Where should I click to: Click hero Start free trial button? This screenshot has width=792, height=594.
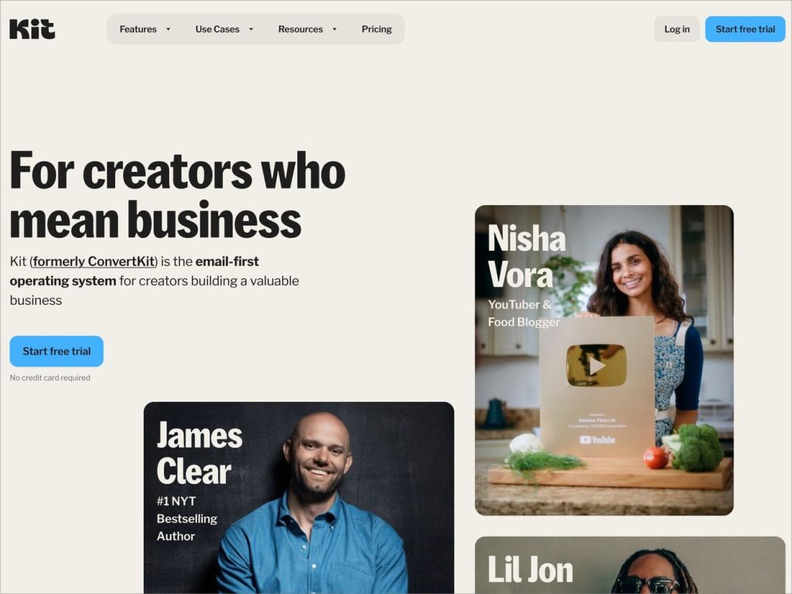(56, 351)
